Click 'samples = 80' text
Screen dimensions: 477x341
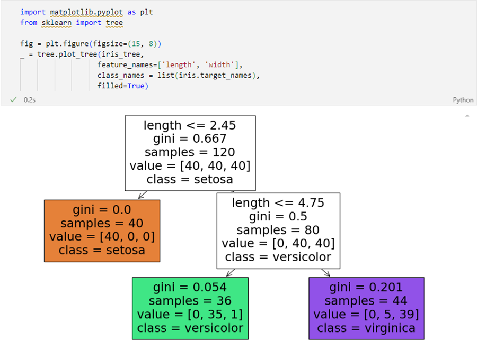tap(278, 230)
